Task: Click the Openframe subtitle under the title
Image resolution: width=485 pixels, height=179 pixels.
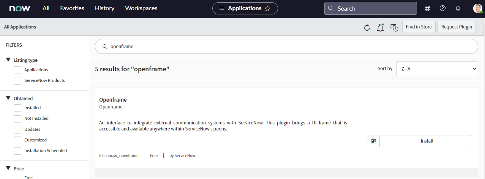Action: click(x=111, y=107)
